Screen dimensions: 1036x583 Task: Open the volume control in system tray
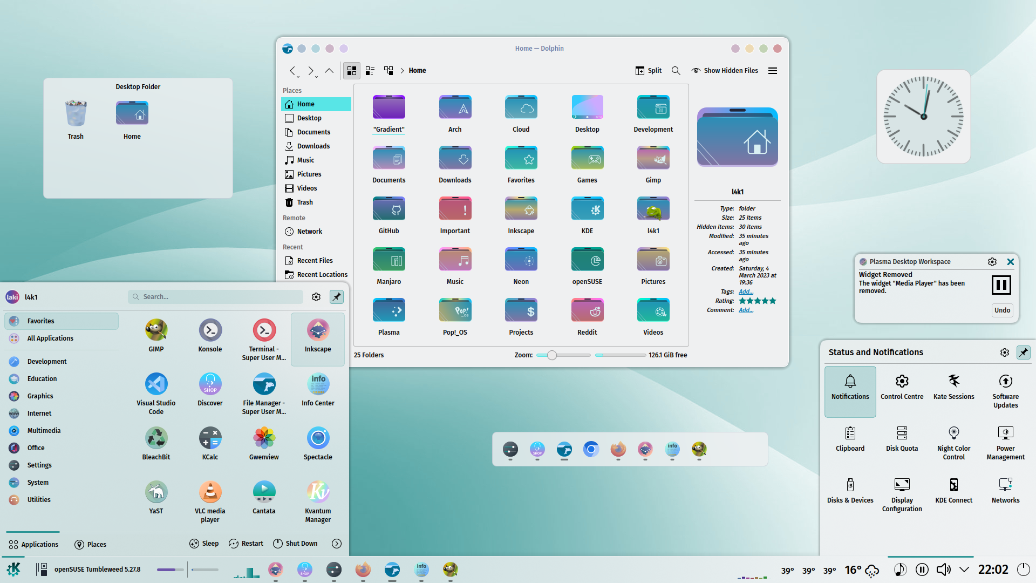click(943, 570)
